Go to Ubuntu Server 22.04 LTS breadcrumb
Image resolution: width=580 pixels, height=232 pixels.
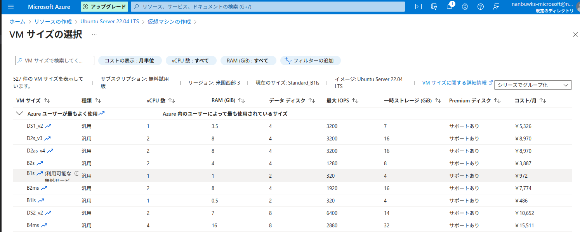pos(109,22)
